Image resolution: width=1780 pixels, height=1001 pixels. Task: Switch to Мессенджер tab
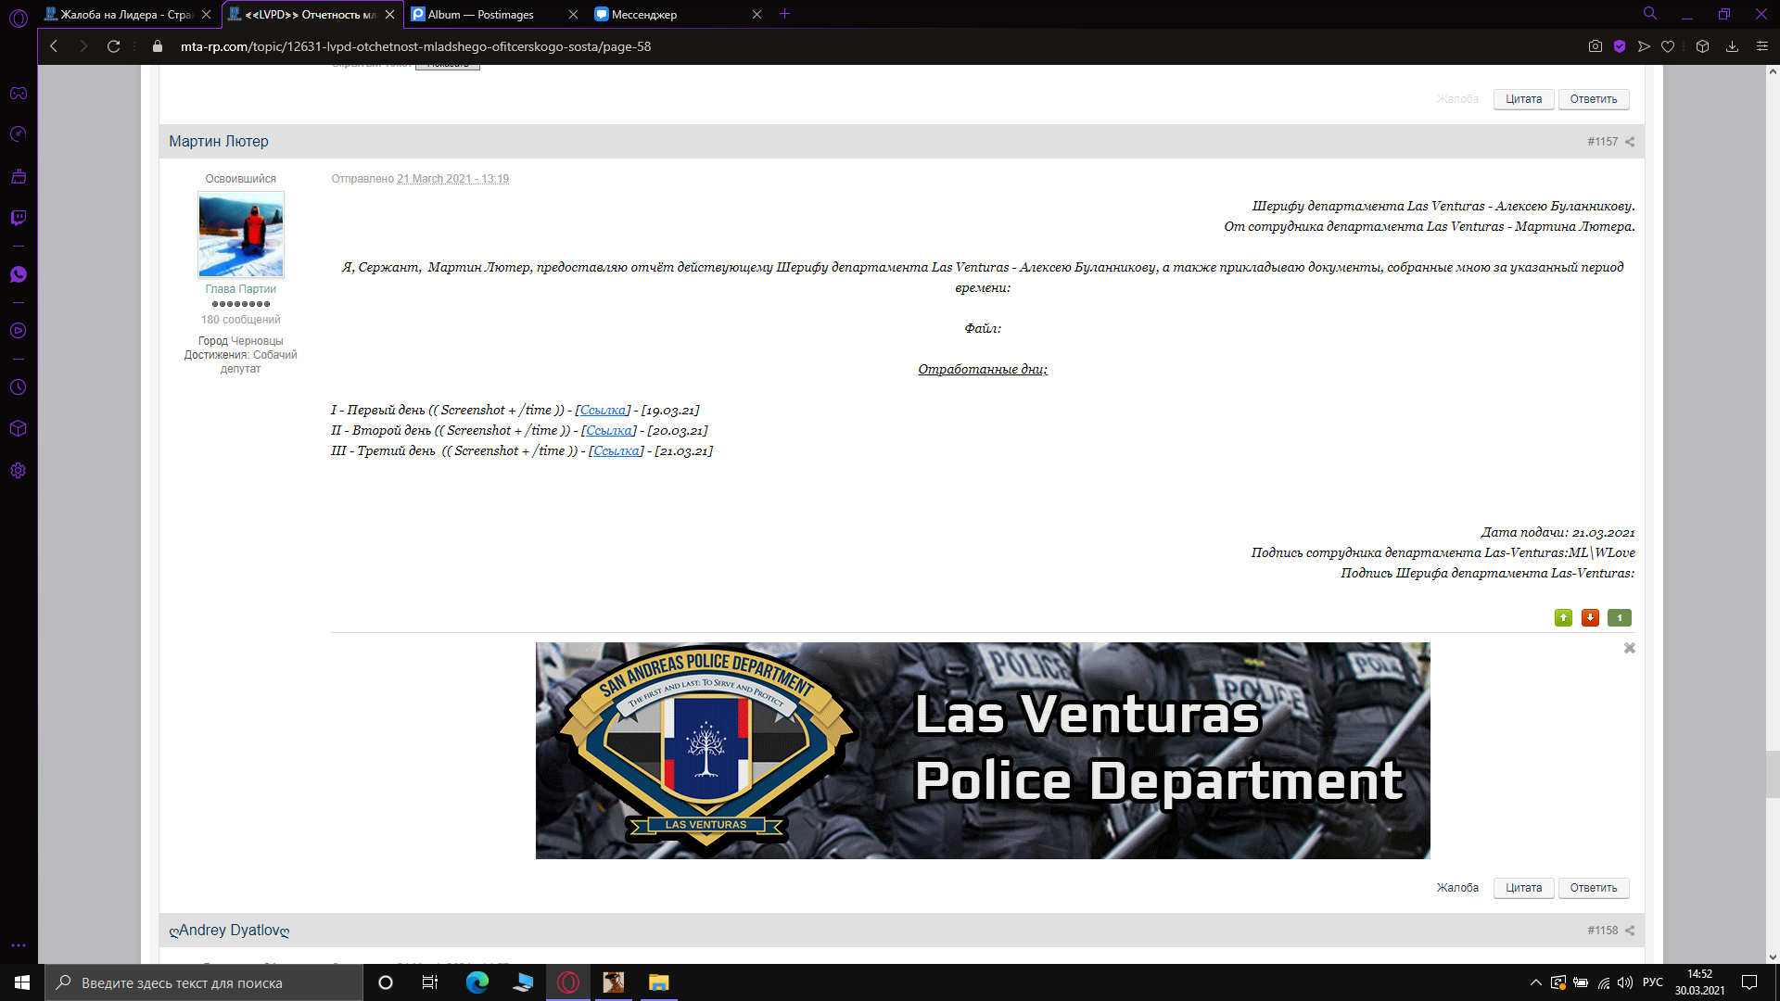(x=644, y=14)
